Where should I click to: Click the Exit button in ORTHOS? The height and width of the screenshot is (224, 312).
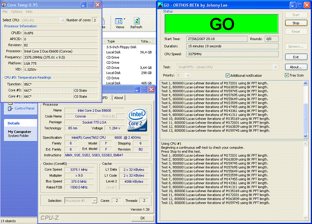(296, 57)
